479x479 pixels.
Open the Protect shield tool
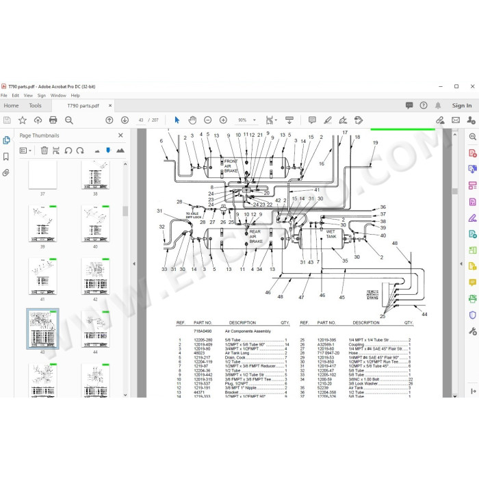(x=472, y=315)
